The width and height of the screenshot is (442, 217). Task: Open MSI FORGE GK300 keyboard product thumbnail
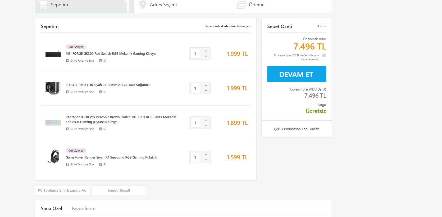coord(53,54)
